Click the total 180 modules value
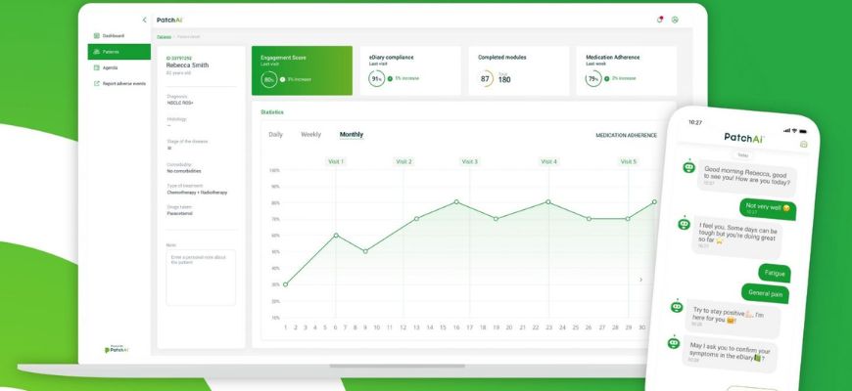The height and width of the screenshot is (391, 852). pos(504,80)
